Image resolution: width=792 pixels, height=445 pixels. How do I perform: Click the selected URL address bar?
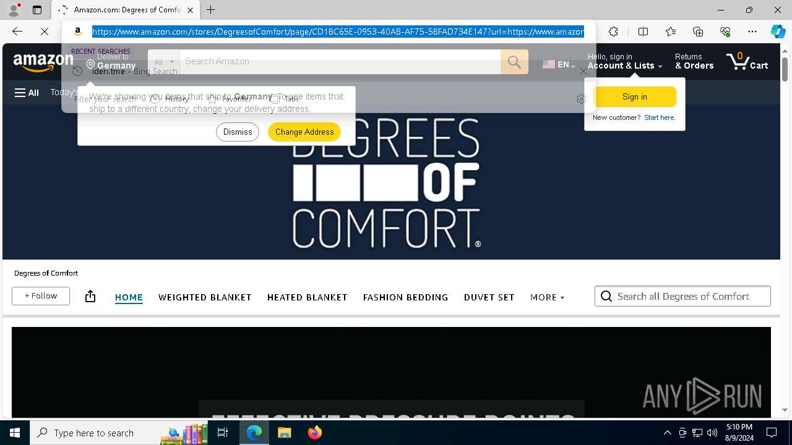(x=338, y=32)
